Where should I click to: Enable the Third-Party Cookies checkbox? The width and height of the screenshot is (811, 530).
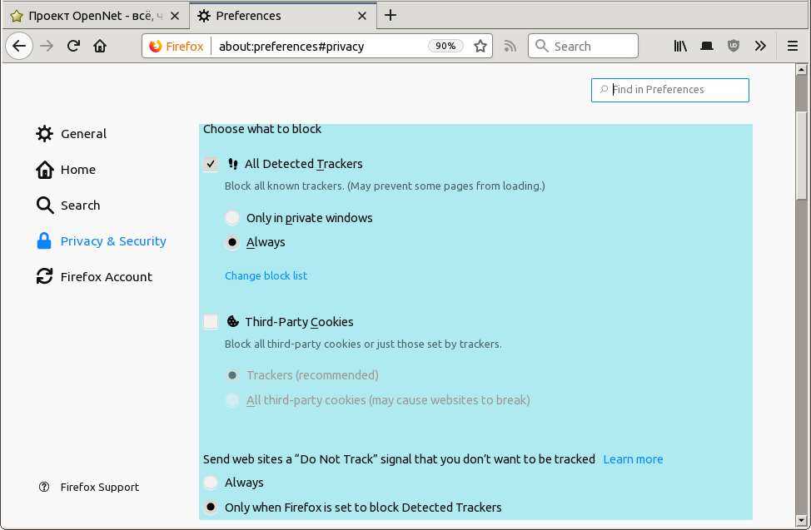pyautogui.click(x=211, y=322)
